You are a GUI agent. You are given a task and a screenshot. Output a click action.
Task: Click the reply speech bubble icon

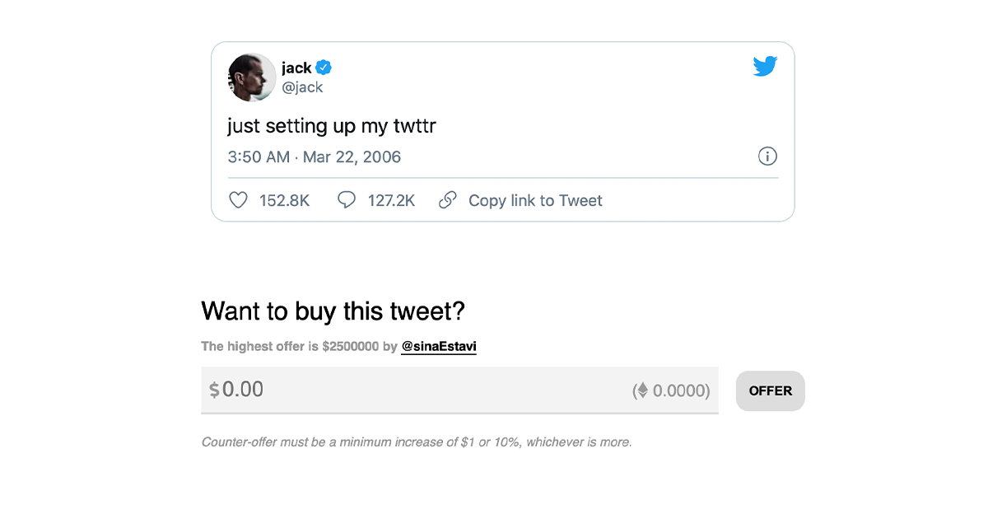point(347,200)
